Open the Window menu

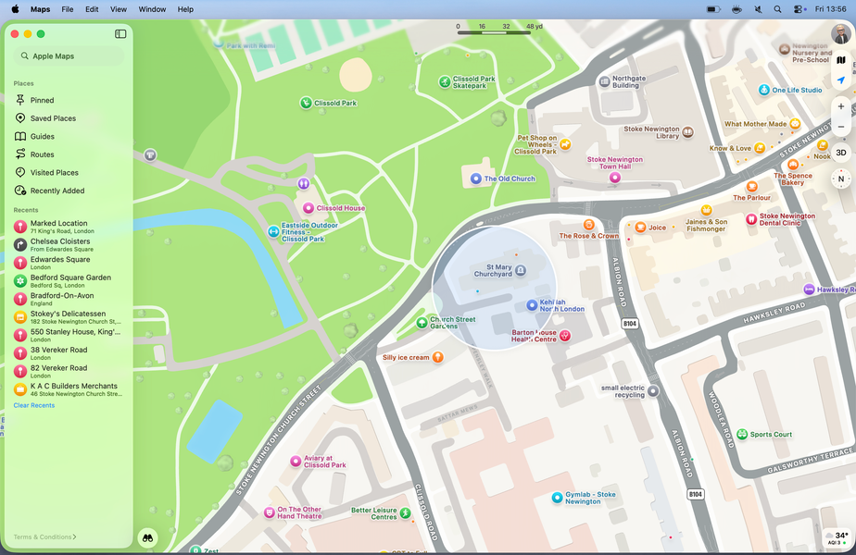click(152, 9)
